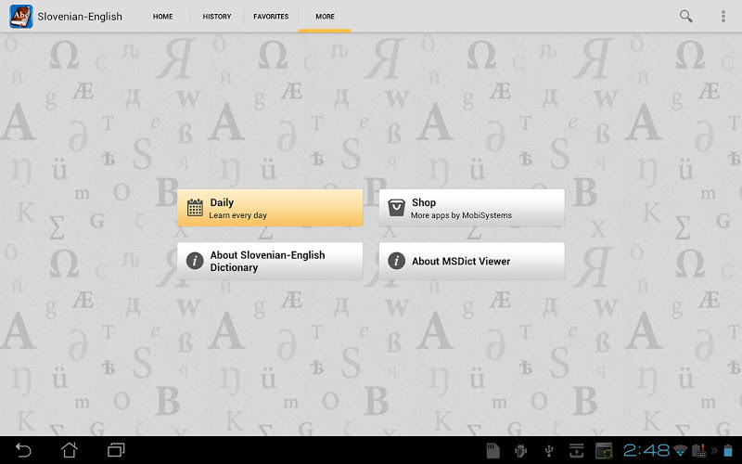Tap the screenshot app notification icon
This screenshot has width=742, height=464.
(604, 451)
